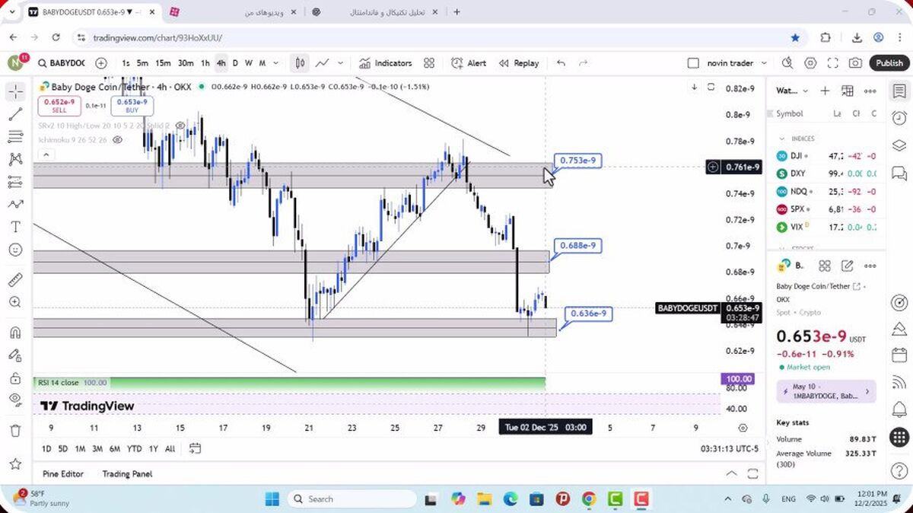Toggle visibility of SRv2 indicator

tap(180, 125)
